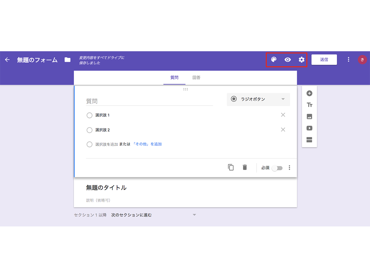Click the 説明（省略可） description field

[x=98, y=200]
